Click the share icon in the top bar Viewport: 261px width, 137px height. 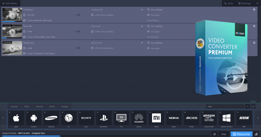(x=257, y=3)
